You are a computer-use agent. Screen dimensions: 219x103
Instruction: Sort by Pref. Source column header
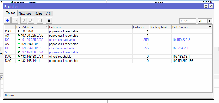(183, 27)
